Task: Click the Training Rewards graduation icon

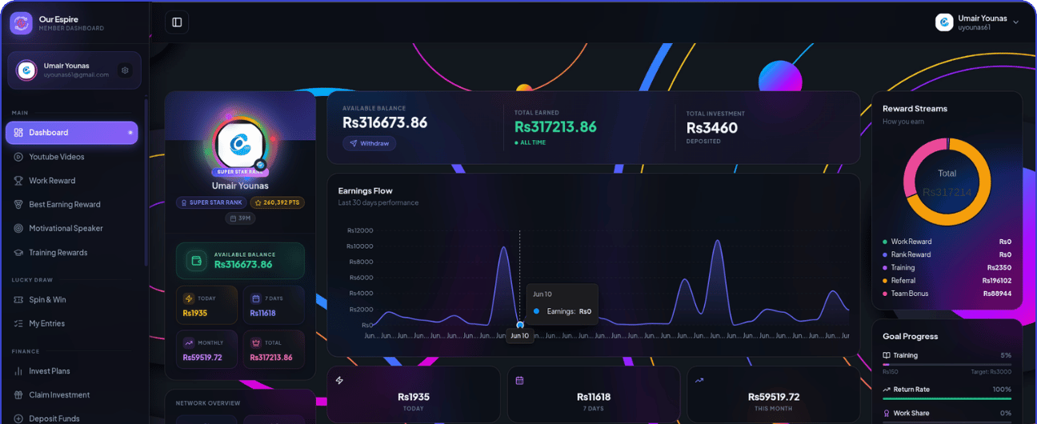Action: [18, 253]
